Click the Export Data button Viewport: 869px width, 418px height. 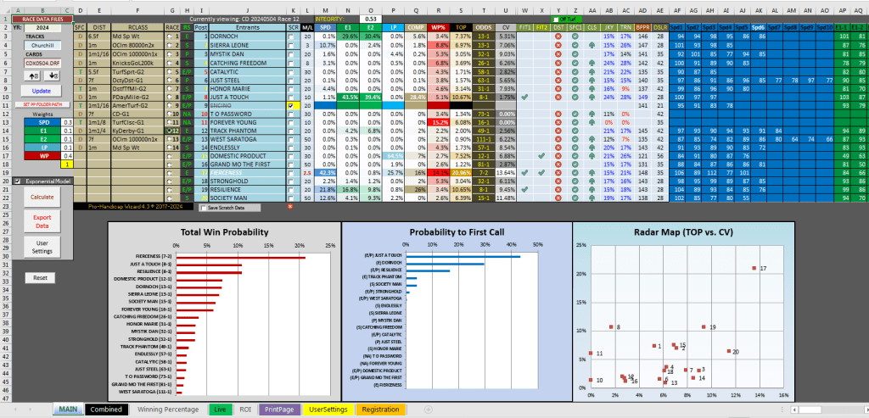coord(42,222)
